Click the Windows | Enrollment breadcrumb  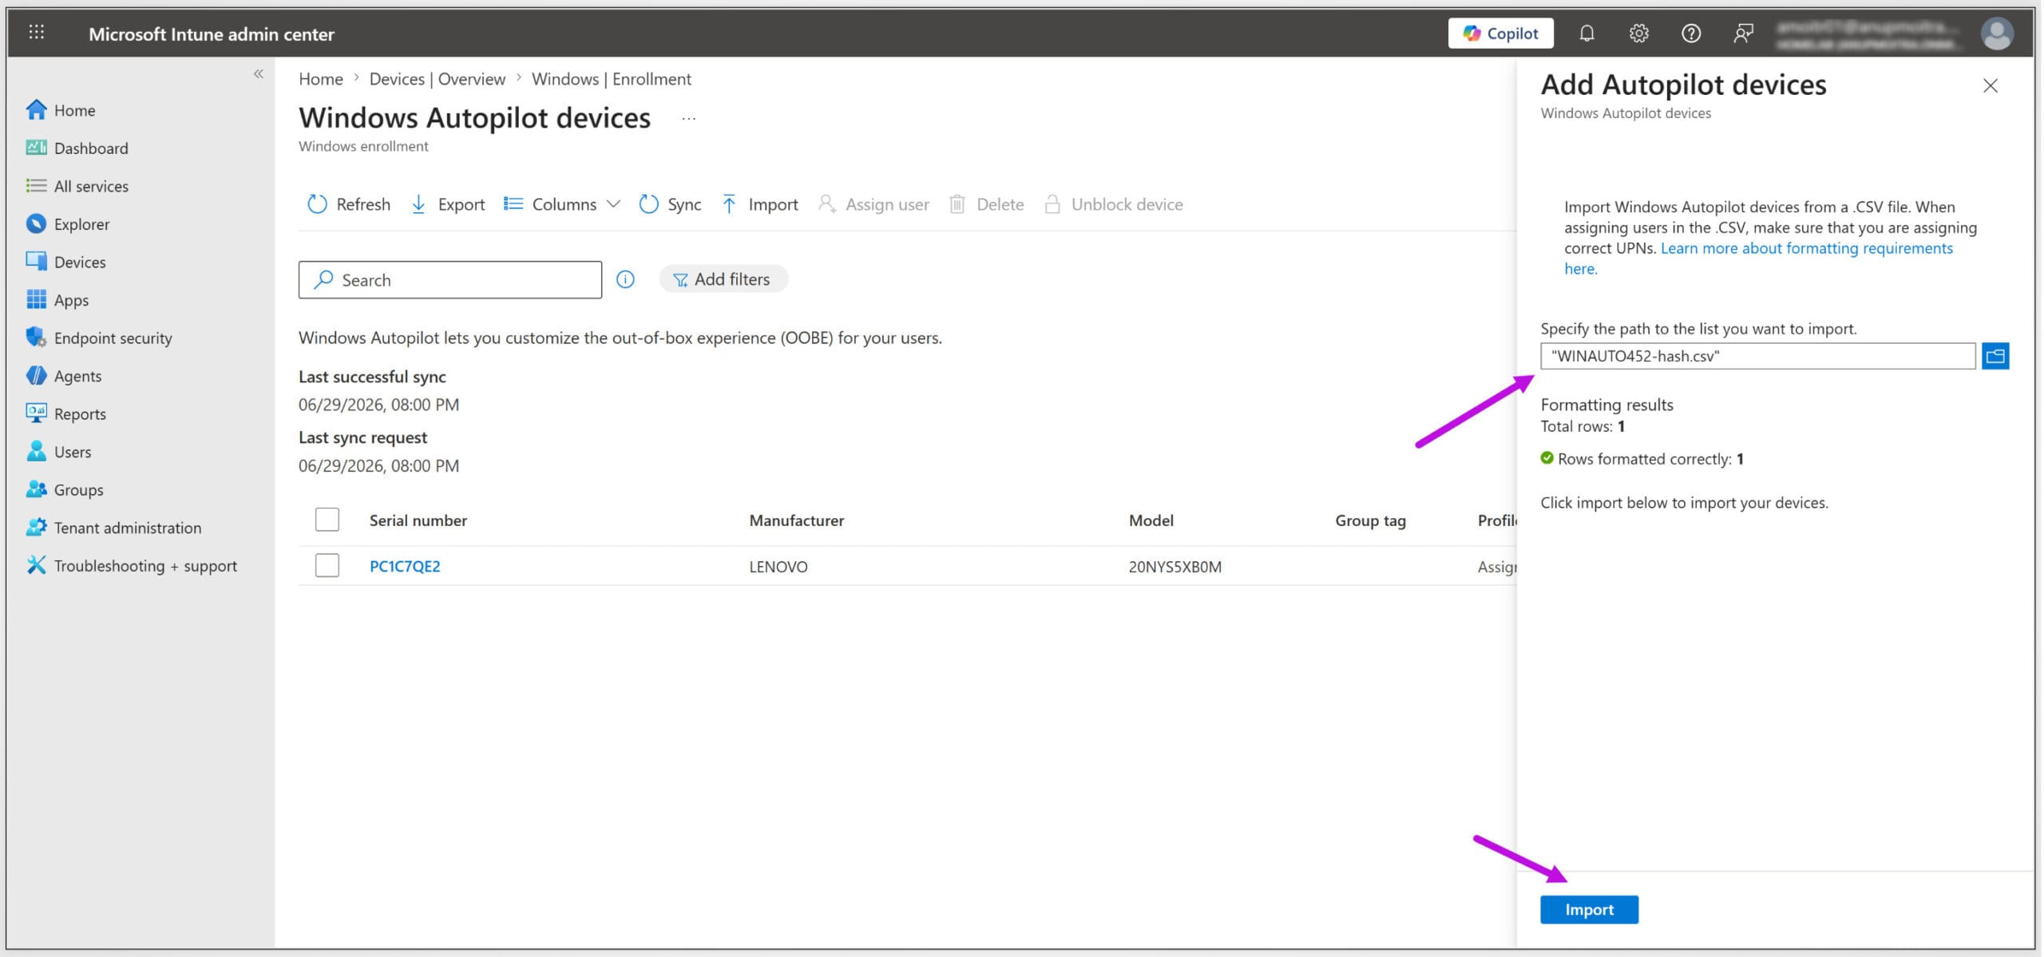pyautogui.click(x=612, y=79)
